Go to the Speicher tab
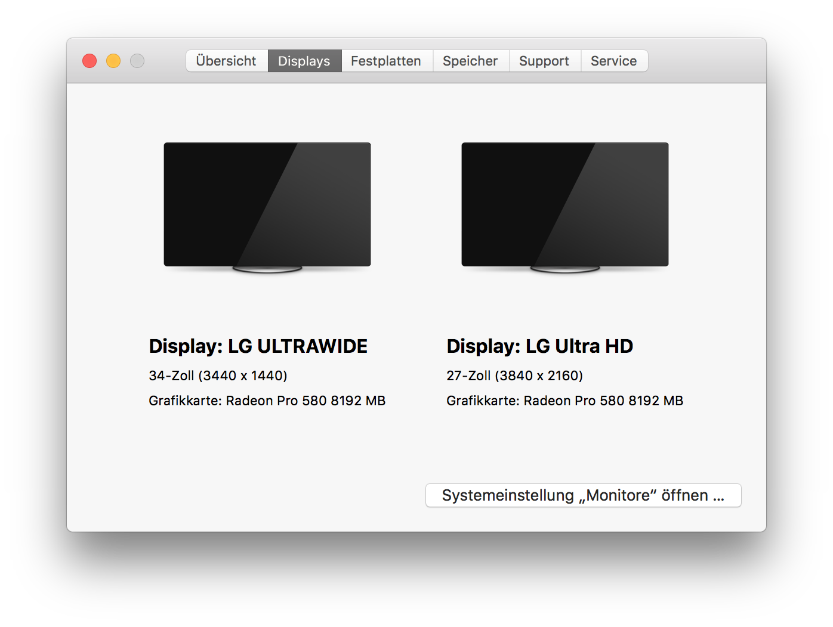This screenshot has height=627, width=833. (x=471, y=61)
